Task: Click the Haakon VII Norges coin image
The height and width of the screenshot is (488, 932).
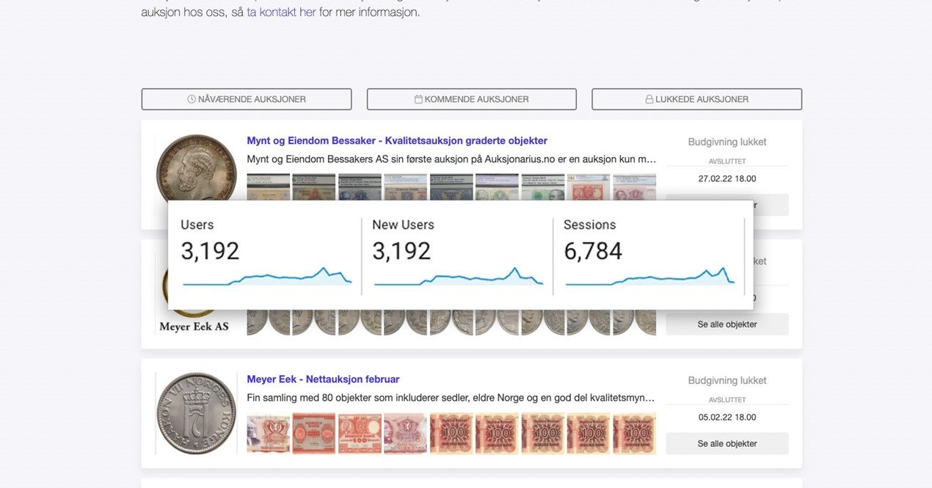Action: pyautogui.click(x=196, y=413)
